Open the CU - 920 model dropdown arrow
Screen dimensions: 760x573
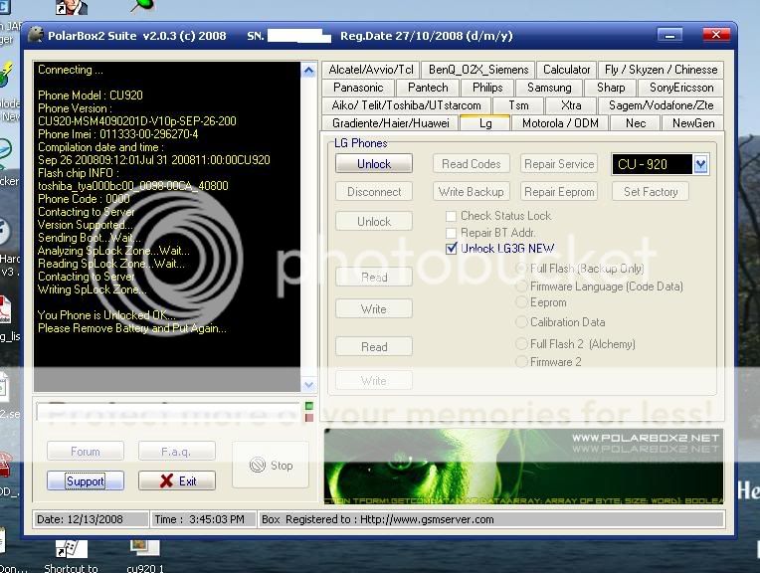pos(700,164)
